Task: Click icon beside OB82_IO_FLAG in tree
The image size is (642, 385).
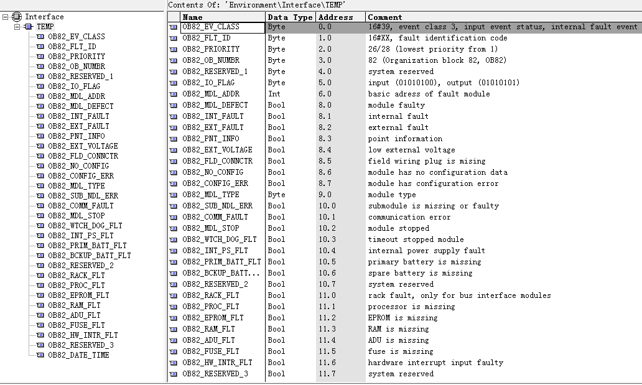Action: tap(40, 86)
